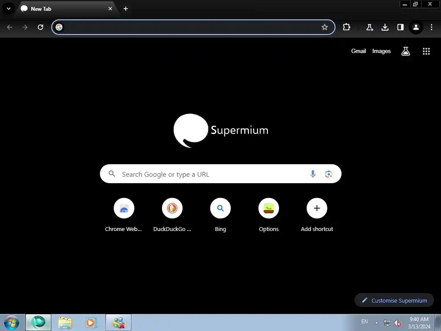Close the New Tab tab
Image resolution: width=441 pixels, height=331 pixels.
110,9
